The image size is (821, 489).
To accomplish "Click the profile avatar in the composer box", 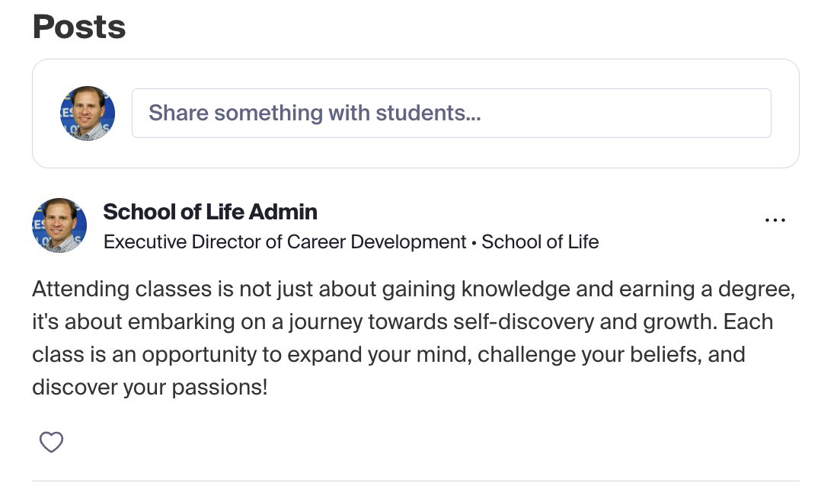I will click(x=88, y=113).
